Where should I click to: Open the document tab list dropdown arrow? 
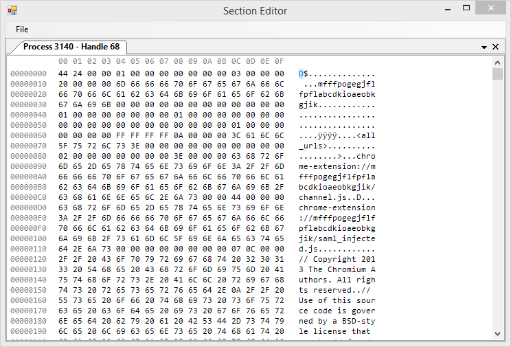pos(484,47)
